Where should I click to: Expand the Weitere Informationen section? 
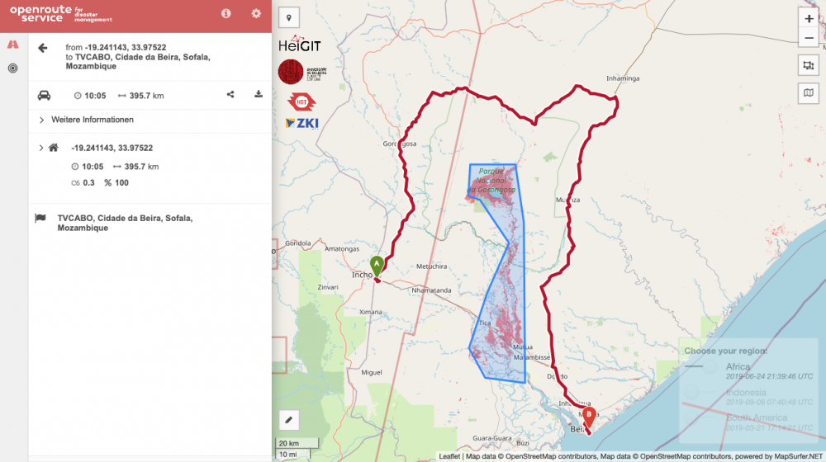click(x=41, y=120)
